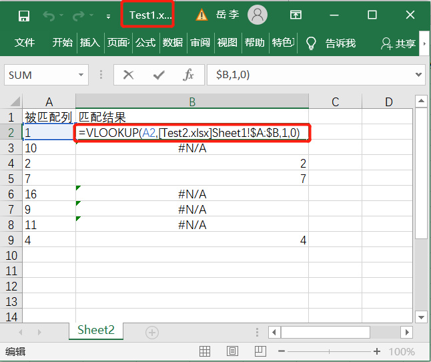Screen dimensions: 431x362
Task: Switch to the 视图 ribbon tab
Action: click(228, 43)
